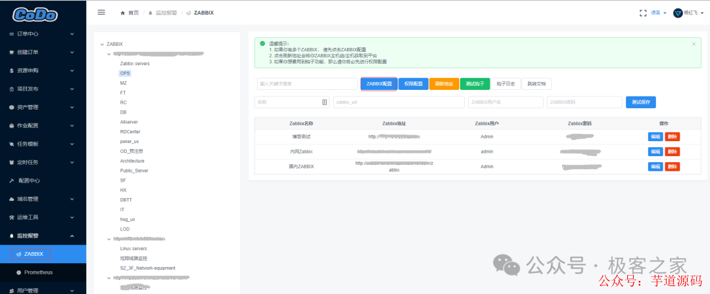710x294 pixels.
Task: Enter fullscreen with the top-right icon
Action: click(x=642, y=13)
